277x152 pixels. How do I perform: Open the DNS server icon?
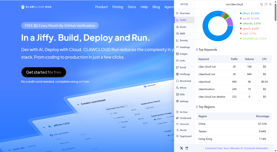tap(177, 94)
